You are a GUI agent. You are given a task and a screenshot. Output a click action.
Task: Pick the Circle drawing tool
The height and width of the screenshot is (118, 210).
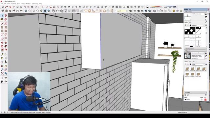point(2,31)
